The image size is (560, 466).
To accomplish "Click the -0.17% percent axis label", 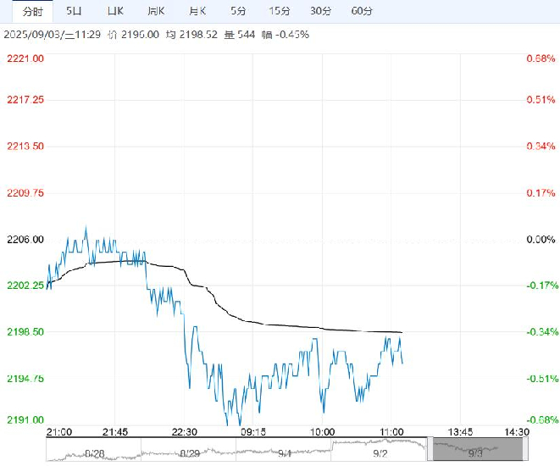I will pos(542,286).
